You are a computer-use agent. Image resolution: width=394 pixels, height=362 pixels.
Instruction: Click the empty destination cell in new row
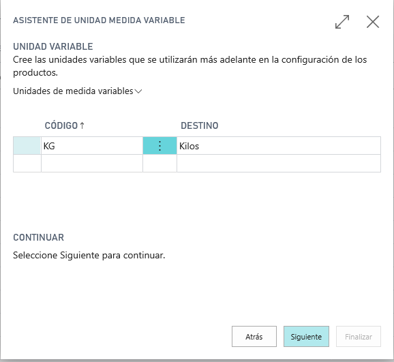point(279,164)
